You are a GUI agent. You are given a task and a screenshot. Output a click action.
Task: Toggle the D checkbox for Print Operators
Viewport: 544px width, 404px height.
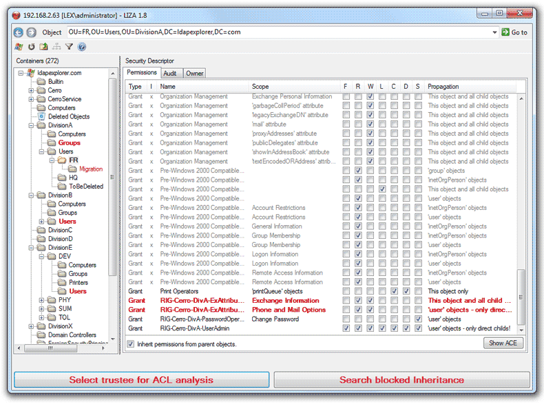pos(406,291)
